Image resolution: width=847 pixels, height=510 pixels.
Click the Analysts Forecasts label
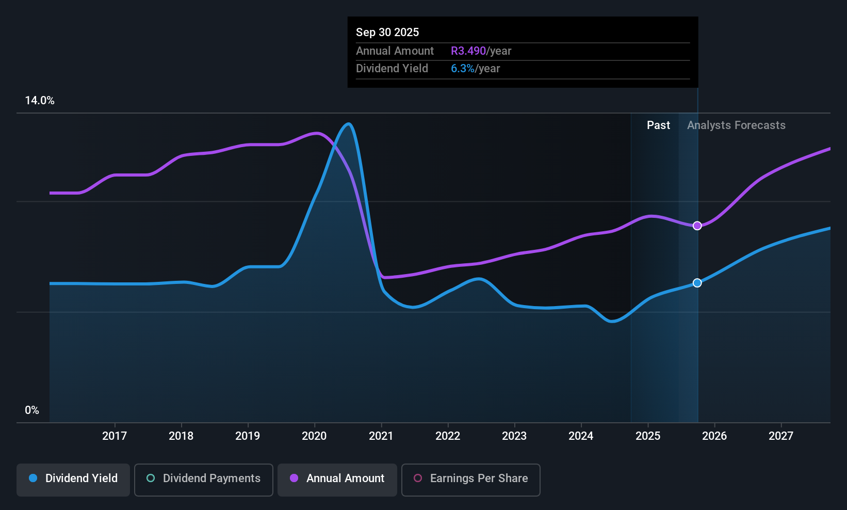tap(736, 125)
